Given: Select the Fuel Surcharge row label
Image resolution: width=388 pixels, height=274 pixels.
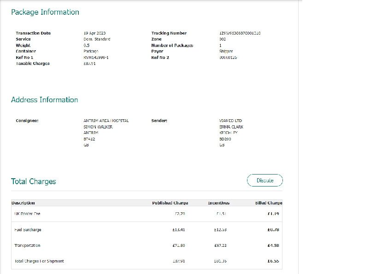Looking at the screenshot, I should point(28,230).
